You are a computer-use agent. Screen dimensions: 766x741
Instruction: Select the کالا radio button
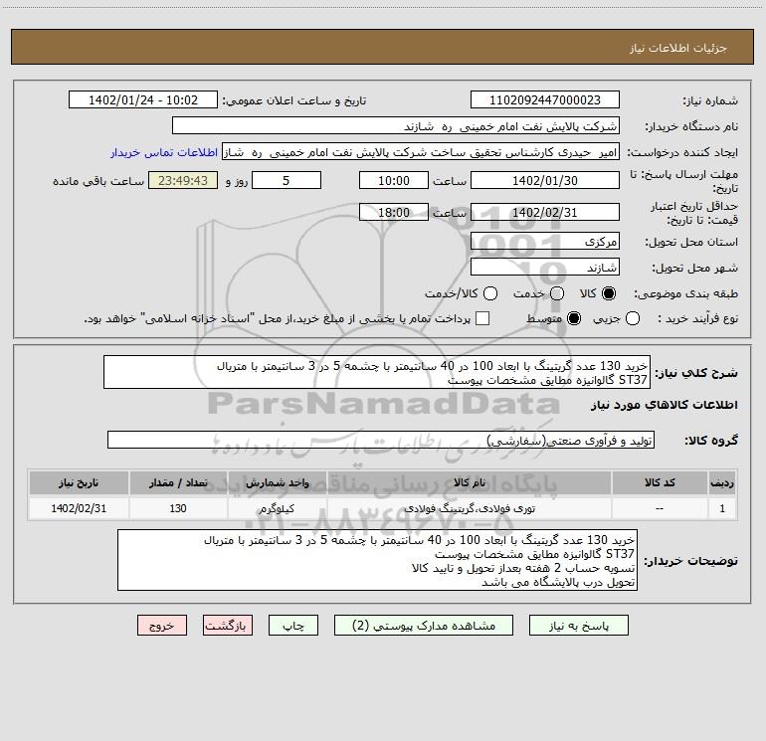click(x=608, y=293)
